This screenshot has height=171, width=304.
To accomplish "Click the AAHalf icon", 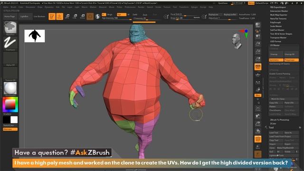I will [258, 59].
